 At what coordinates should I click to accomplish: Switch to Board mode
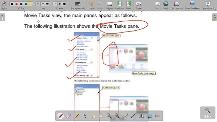click(158, 5)
